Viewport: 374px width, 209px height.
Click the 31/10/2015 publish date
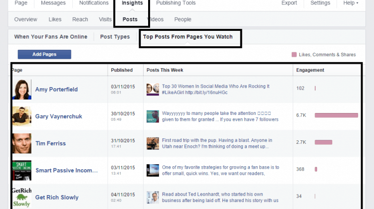(x=123, y=143)
